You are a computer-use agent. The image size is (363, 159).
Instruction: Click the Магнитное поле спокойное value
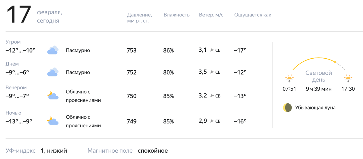tap(153, 151)
